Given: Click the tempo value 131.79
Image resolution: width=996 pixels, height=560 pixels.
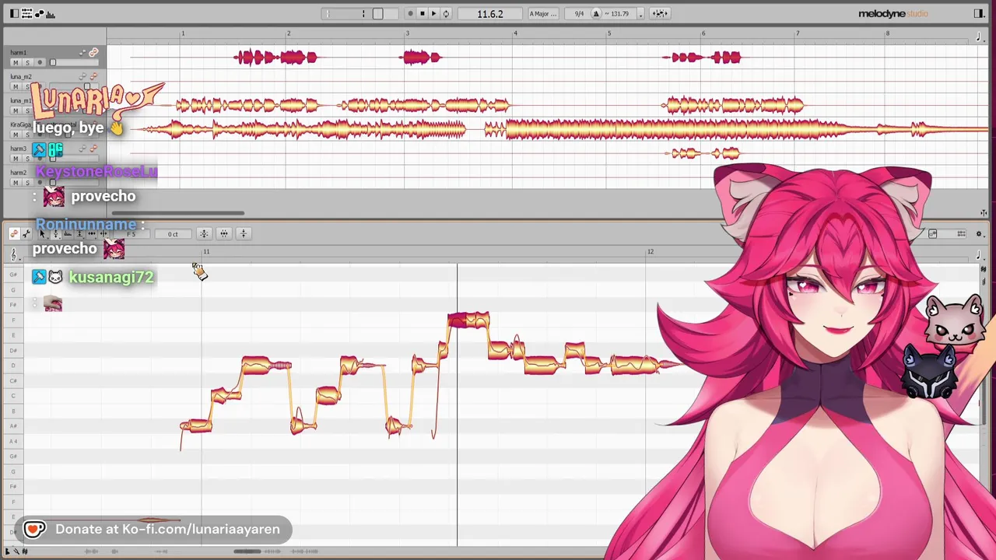Looking at the screenshot, I should [x=620, y=13].
